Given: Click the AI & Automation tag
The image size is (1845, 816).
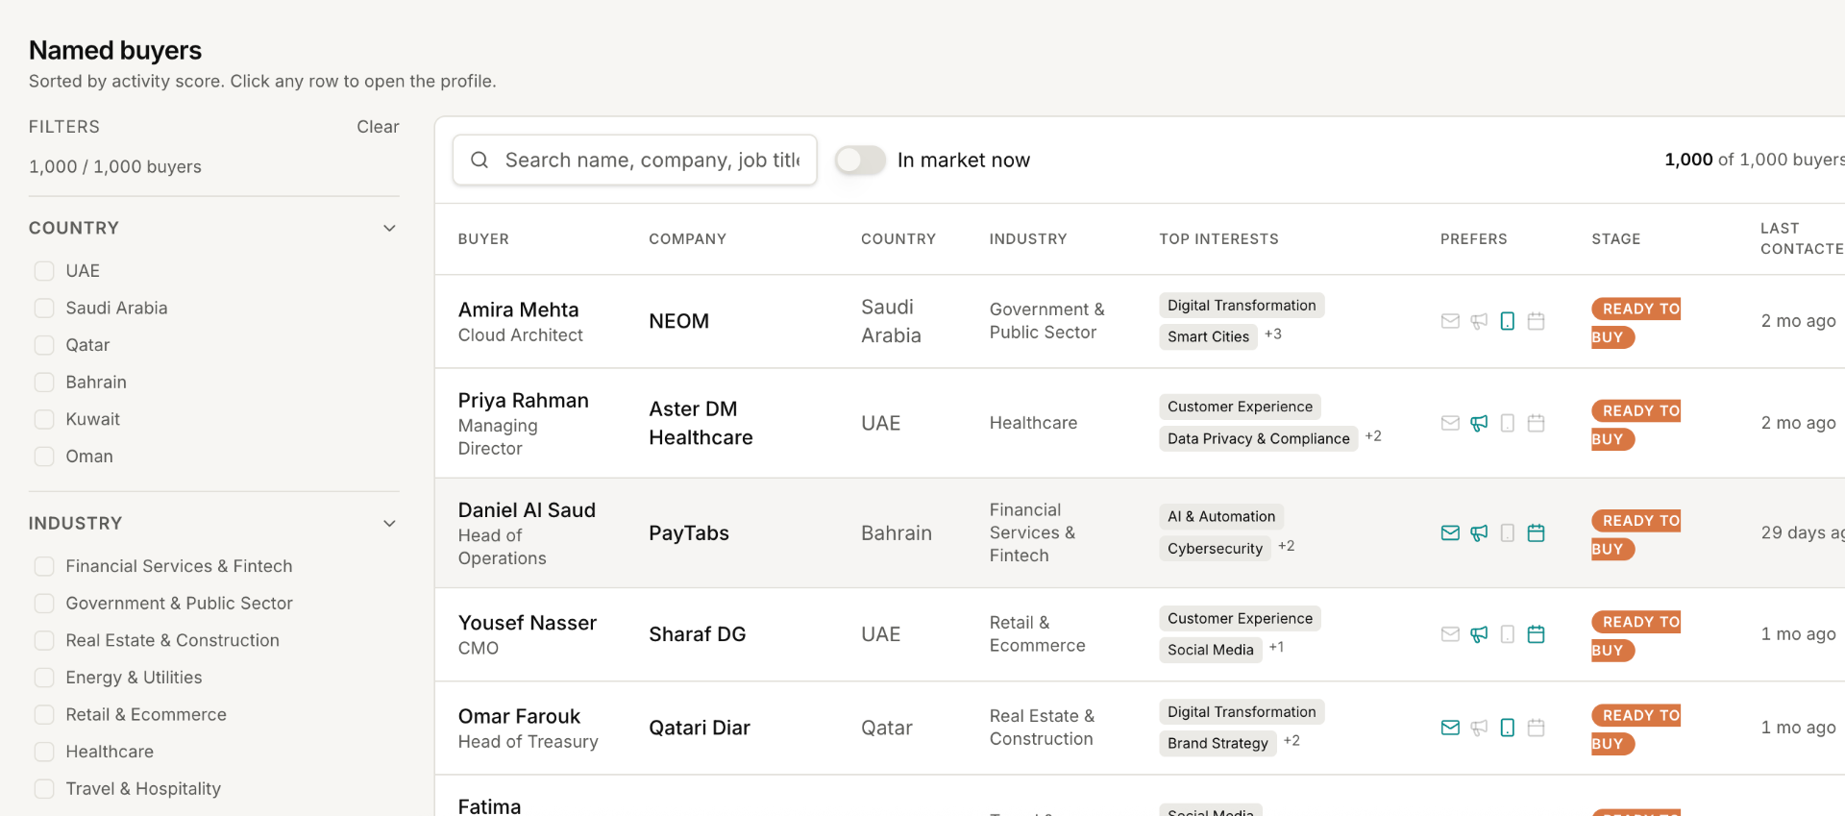Looking at the screenshot, I should tap(1221, 516).
